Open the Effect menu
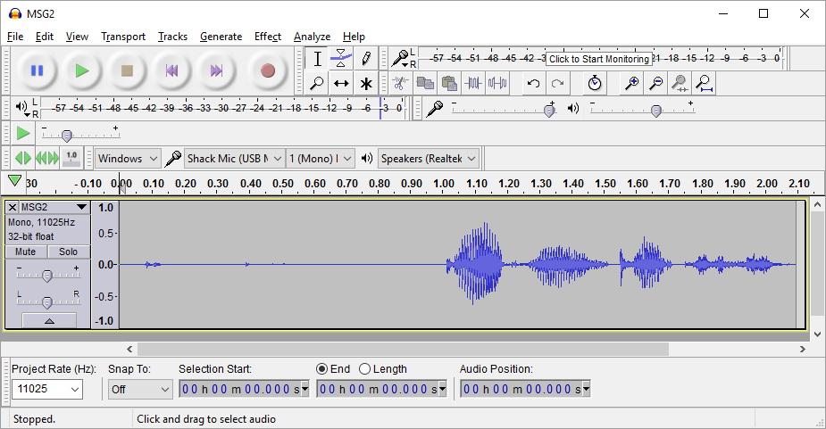 click(x=268, y=37)
